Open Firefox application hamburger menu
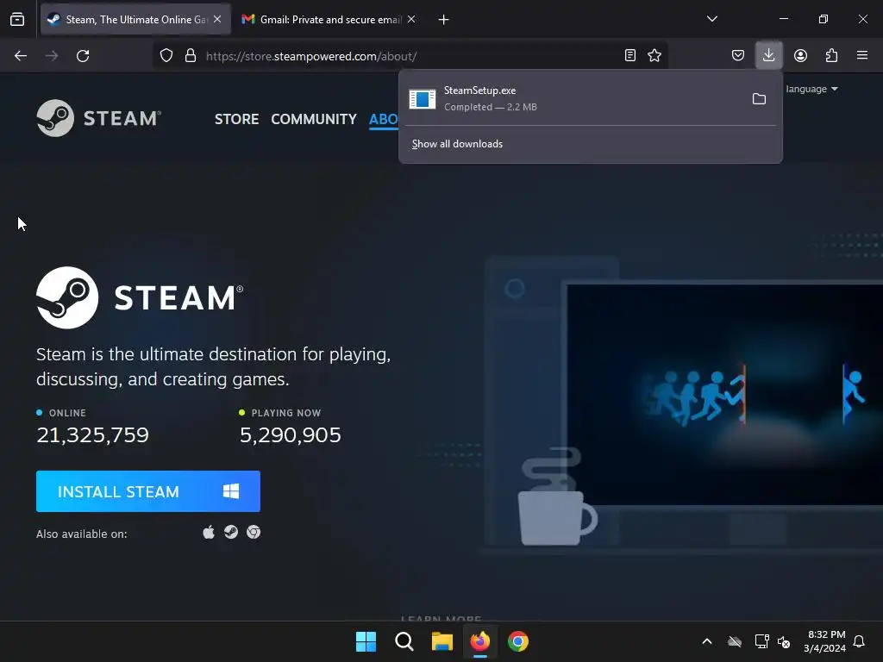The image size is (883, 662). [x=862, y=56]
